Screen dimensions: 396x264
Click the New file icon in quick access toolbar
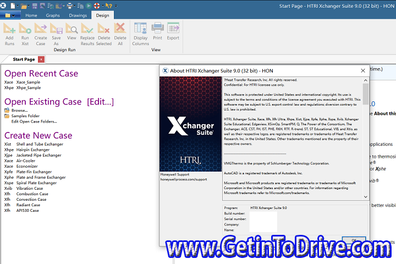tap(13, 5)
